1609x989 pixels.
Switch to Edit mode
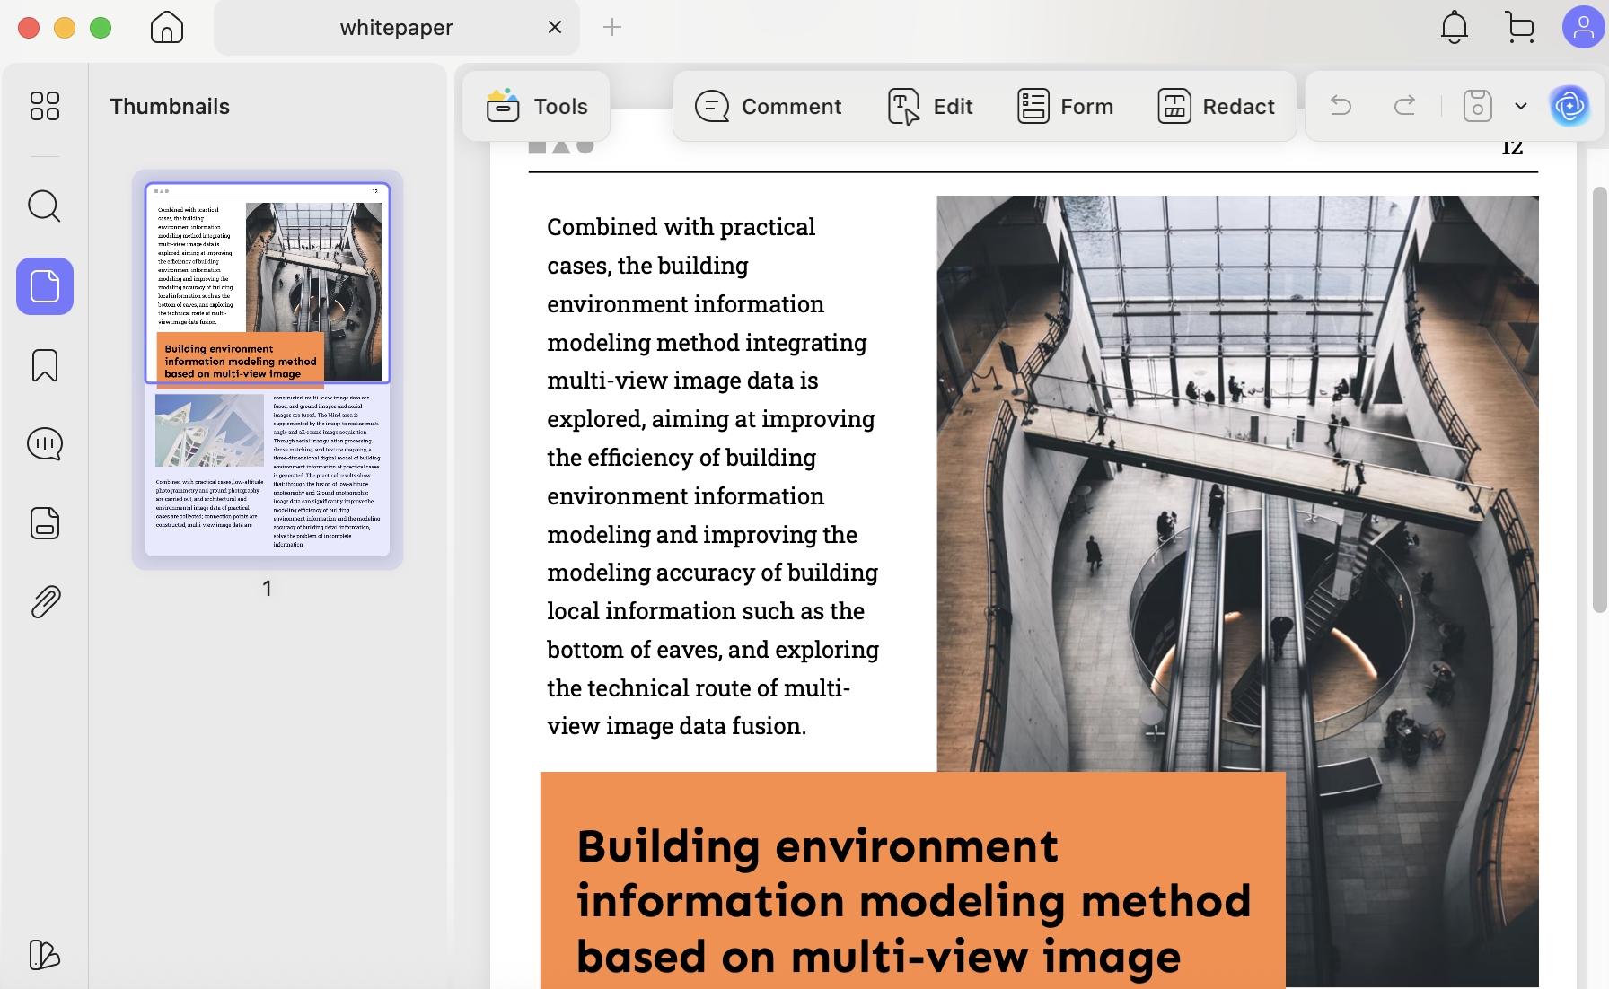pyautogui.click(x=930, y=106)
